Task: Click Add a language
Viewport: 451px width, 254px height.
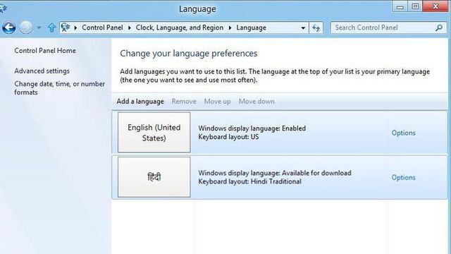Action: tap(140, 102)
